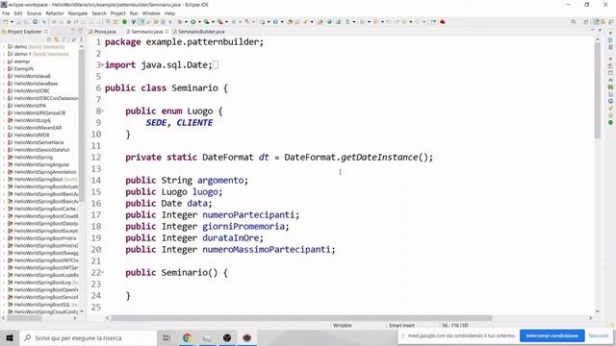The image size is (616, 346).
Task: Click the Smart Insert status bar entry
Action: pos(401,326)
